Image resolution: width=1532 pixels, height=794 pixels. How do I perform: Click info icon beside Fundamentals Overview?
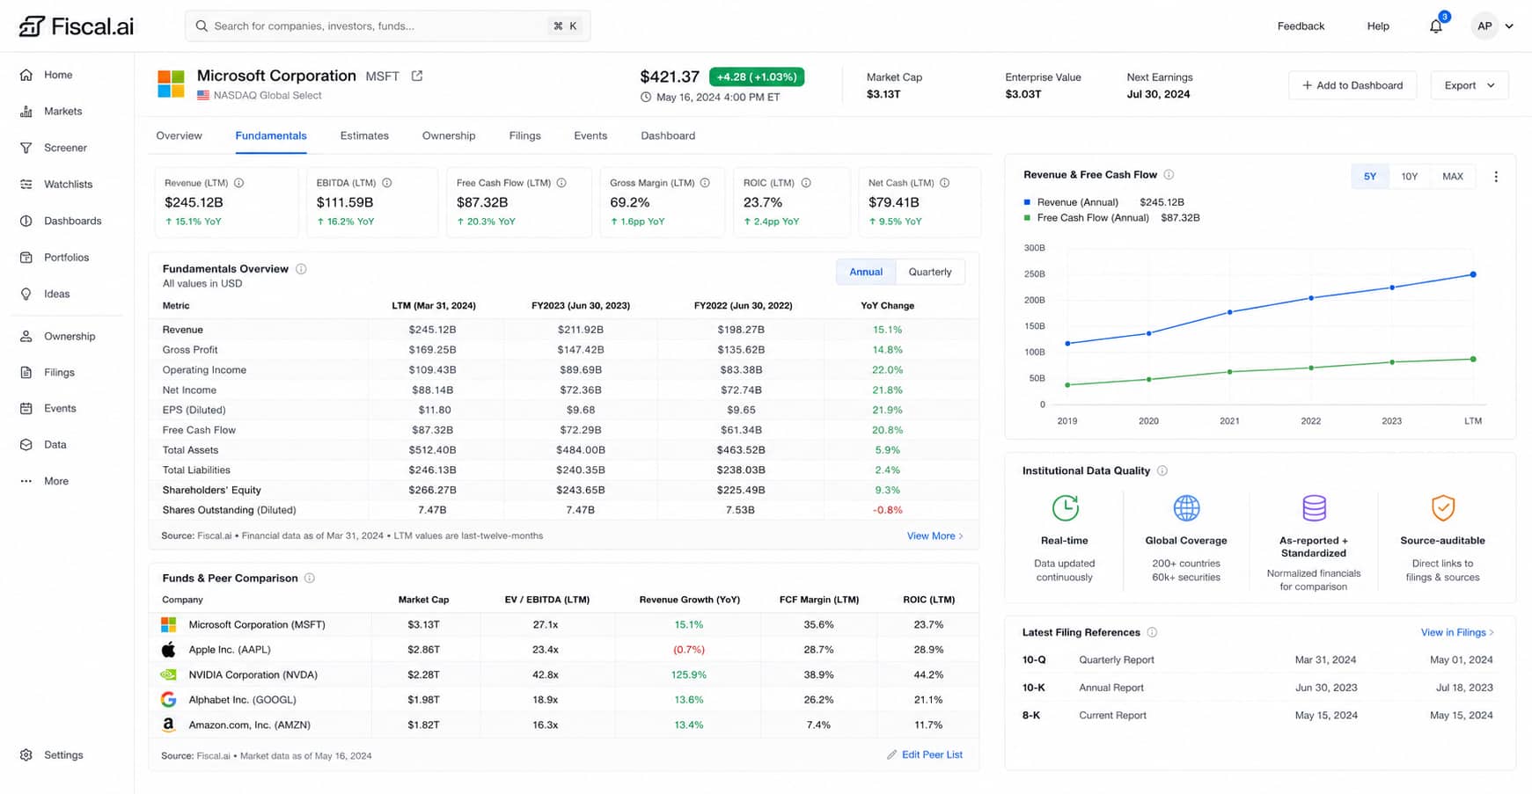pyautogui.click(x=301, y=269)
